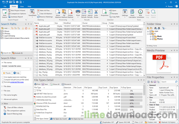Click the Copy Path command

pos(114,17)
